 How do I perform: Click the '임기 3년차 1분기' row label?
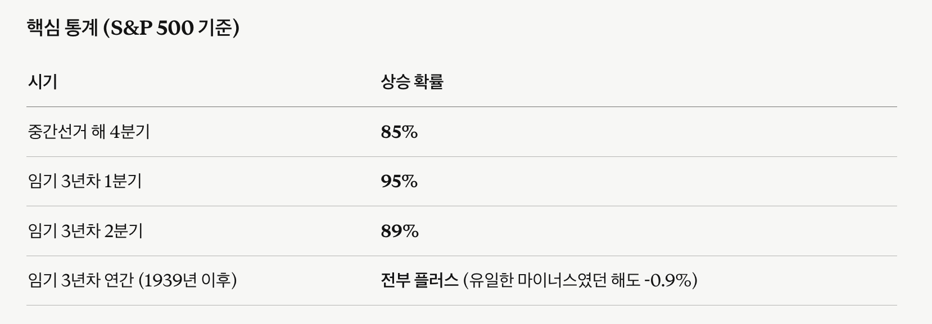point(84,182)
